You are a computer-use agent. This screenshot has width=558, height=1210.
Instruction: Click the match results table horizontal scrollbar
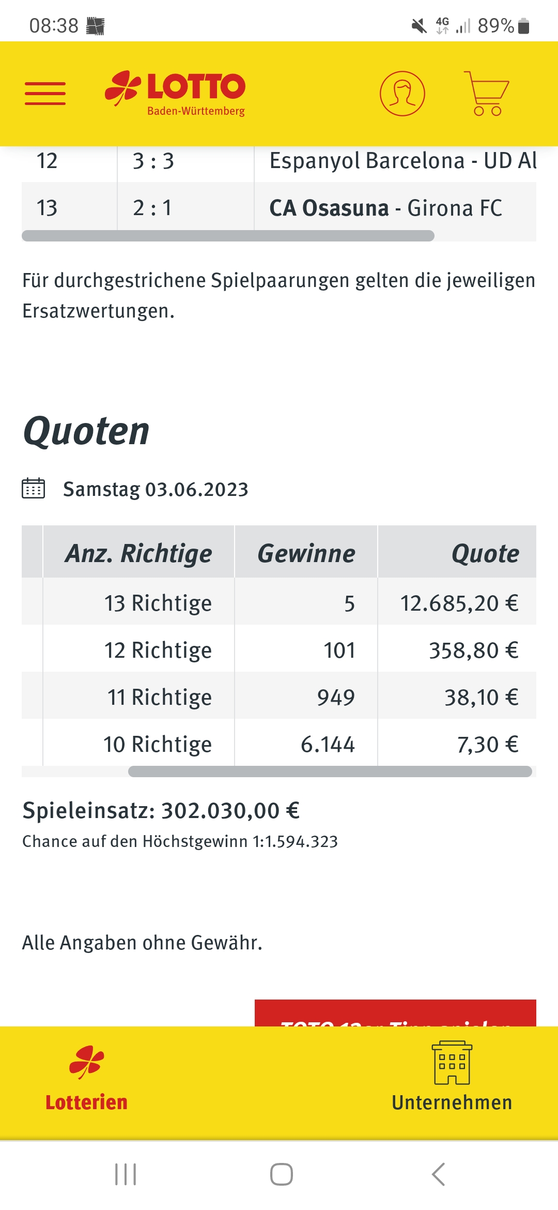click(228, 236)
